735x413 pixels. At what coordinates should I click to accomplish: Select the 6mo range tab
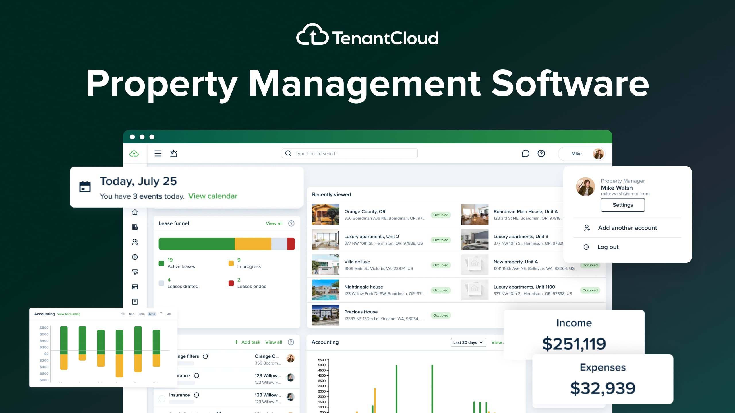coord(152,314)
